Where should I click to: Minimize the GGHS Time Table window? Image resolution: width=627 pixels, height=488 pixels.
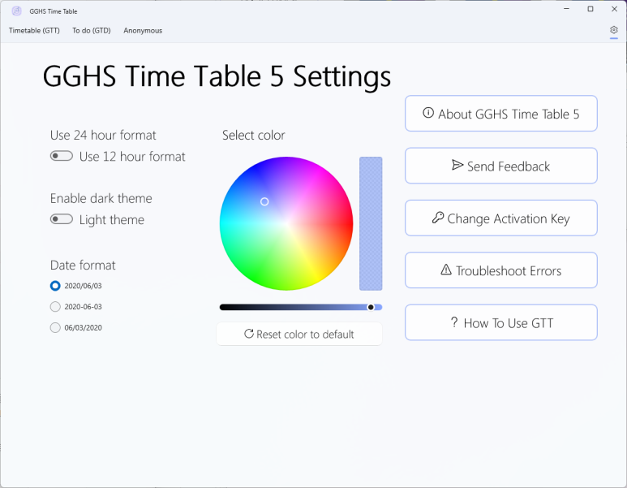click(566, 9)
